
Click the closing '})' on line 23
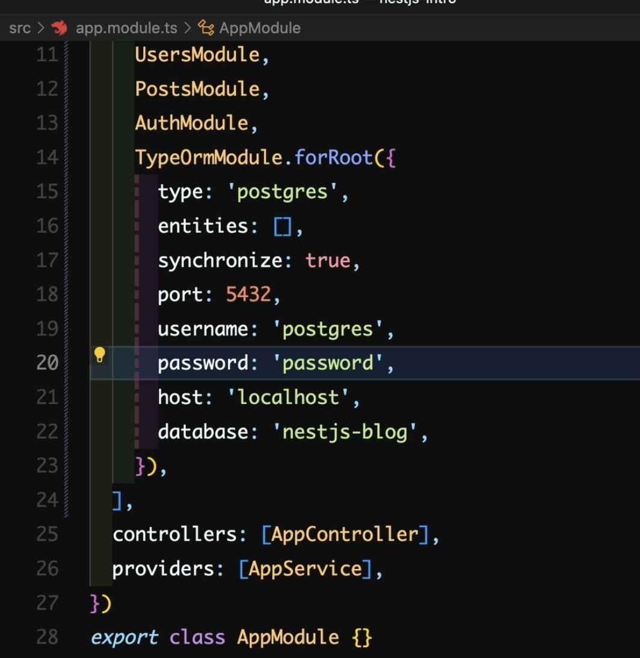point(146,467)
